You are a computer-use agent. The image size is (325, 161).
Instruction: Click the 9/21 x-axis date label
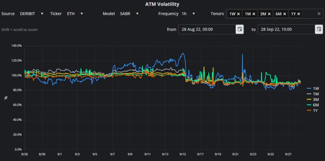236,154
